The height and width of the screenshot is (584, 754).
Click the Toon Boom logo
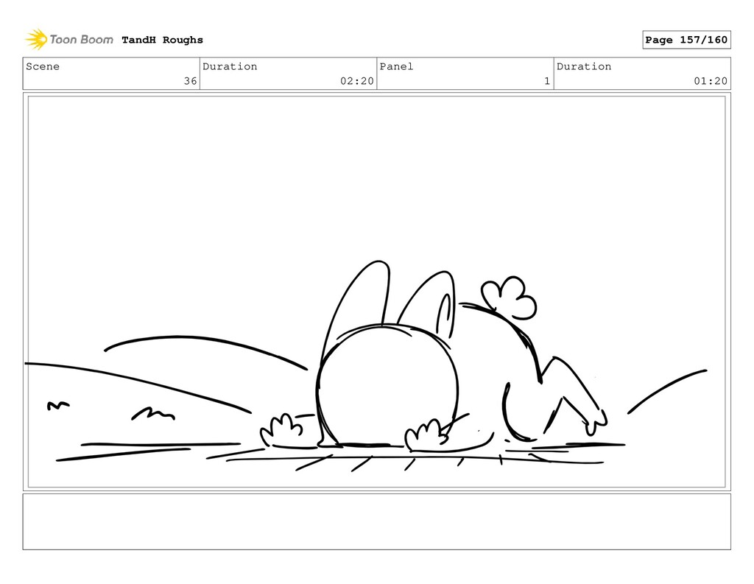69,40
